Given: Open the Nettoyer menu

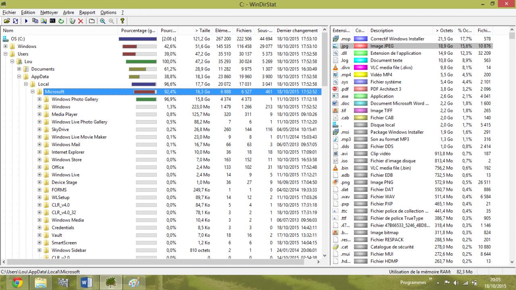Looking at the screenshot, I should pyautogui.click(x=49, y=12).
